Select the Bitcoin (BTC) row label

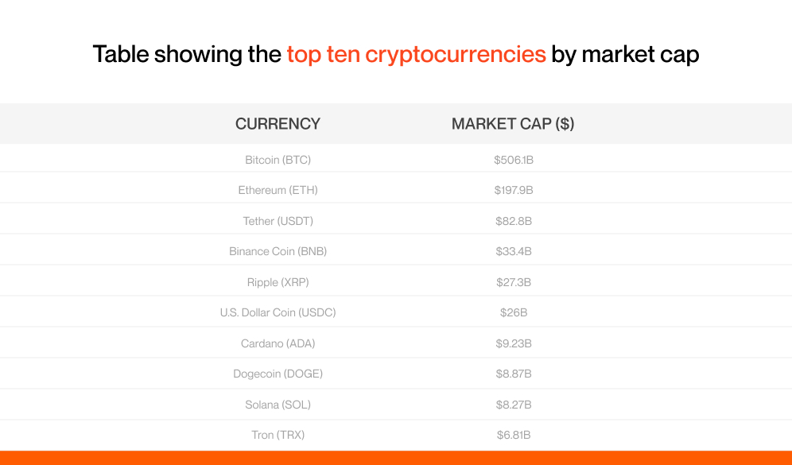pos(278,160)
